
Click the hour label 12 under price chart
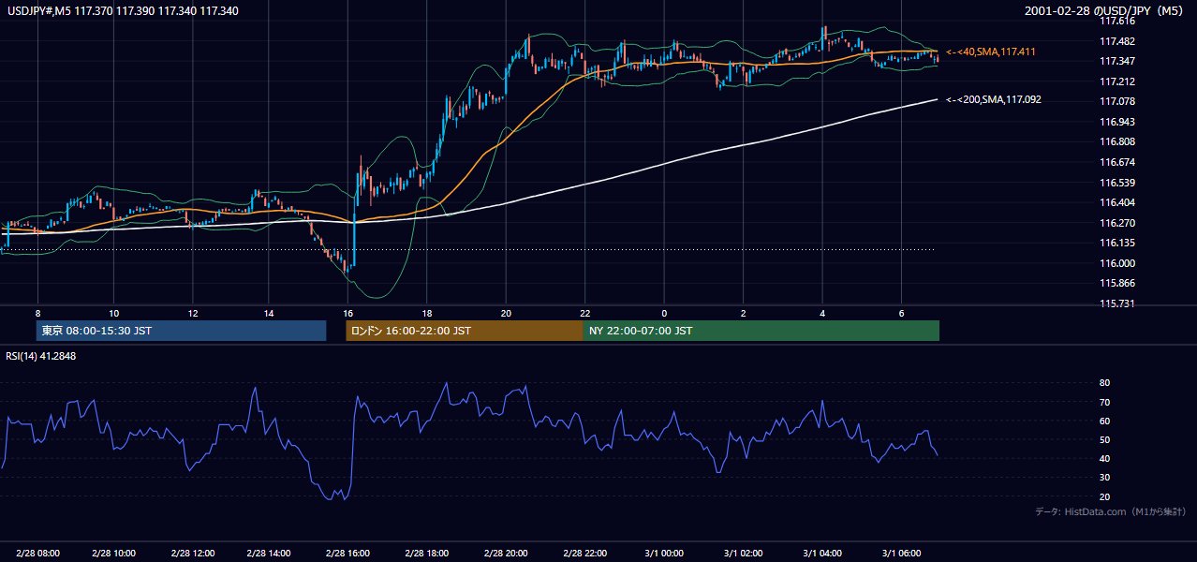tap(192, 313)
